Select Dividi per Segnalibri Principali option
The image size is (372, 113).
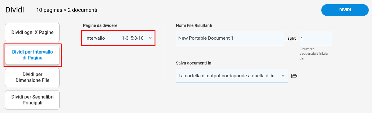click(32, 100)
